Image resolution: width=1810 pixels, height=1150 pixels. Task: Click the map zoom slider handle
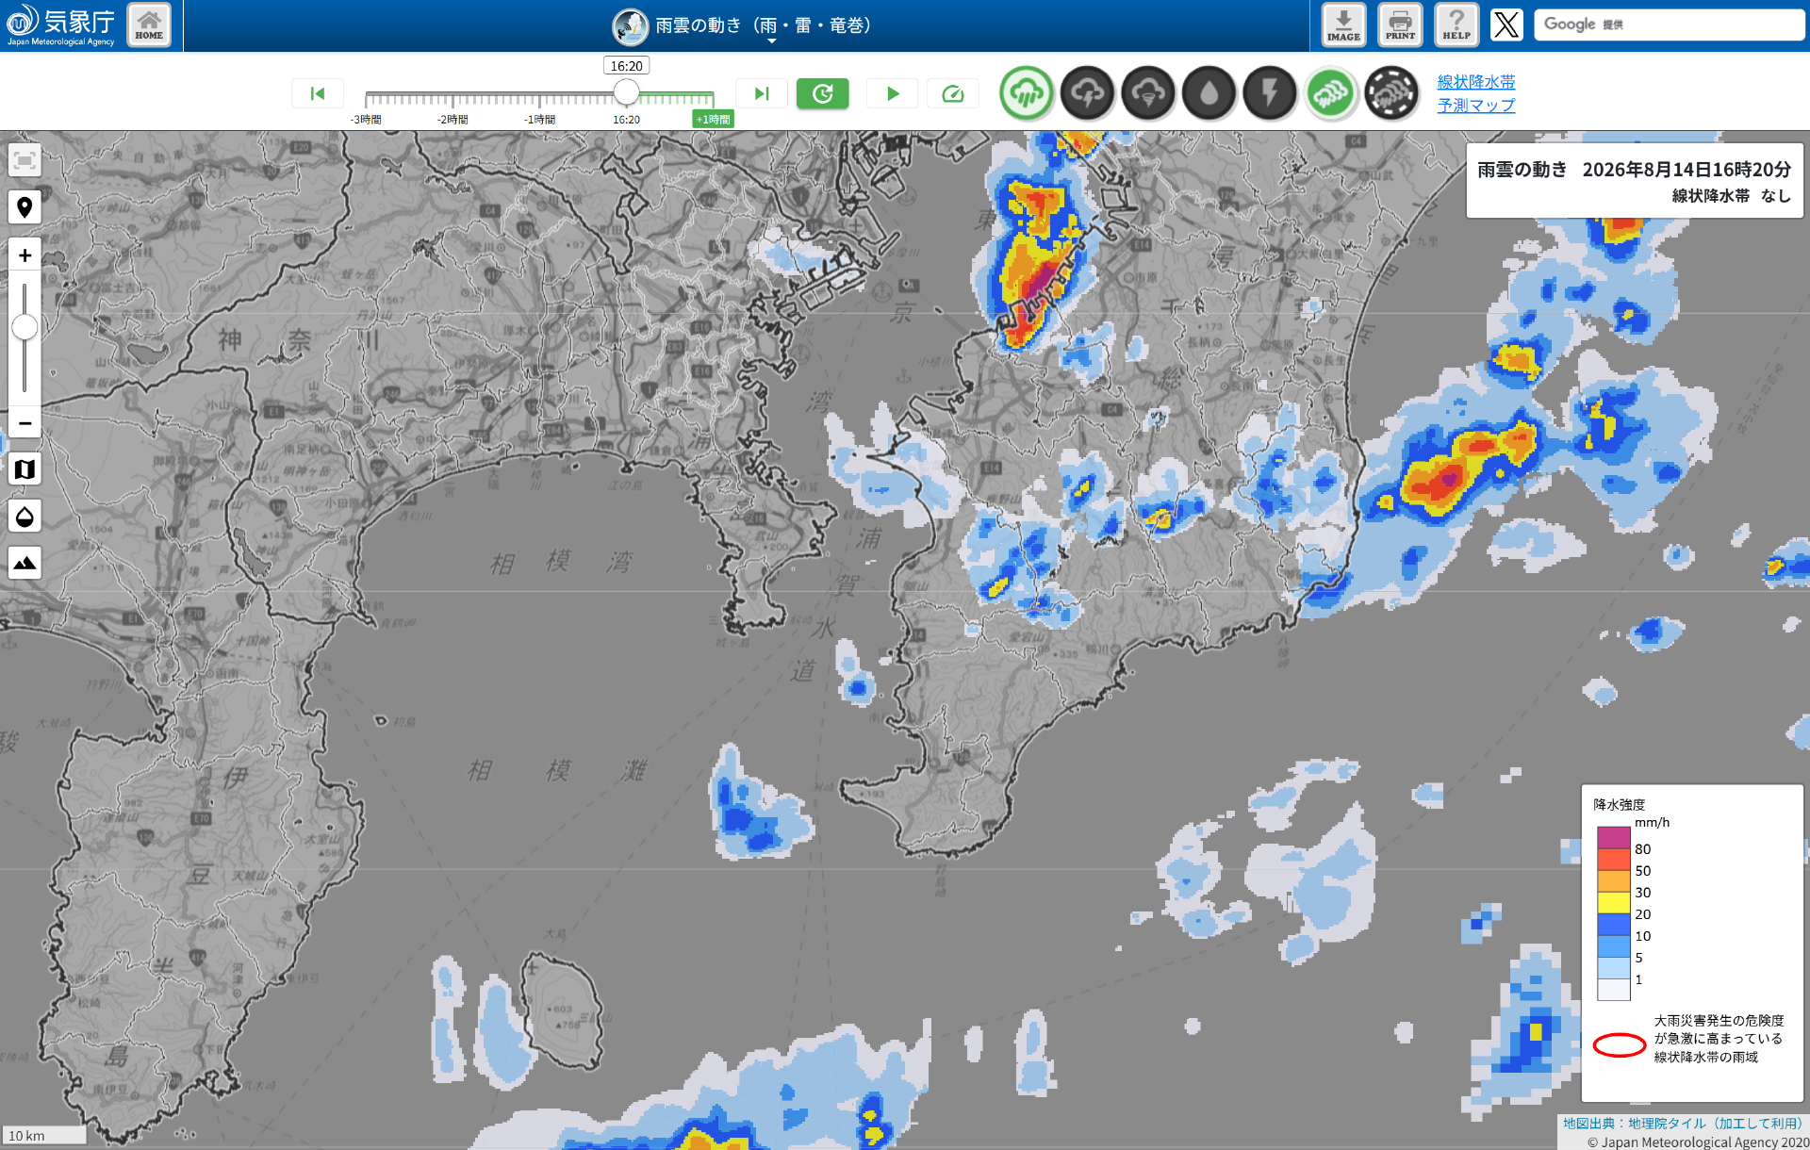(x=25, y=327)
